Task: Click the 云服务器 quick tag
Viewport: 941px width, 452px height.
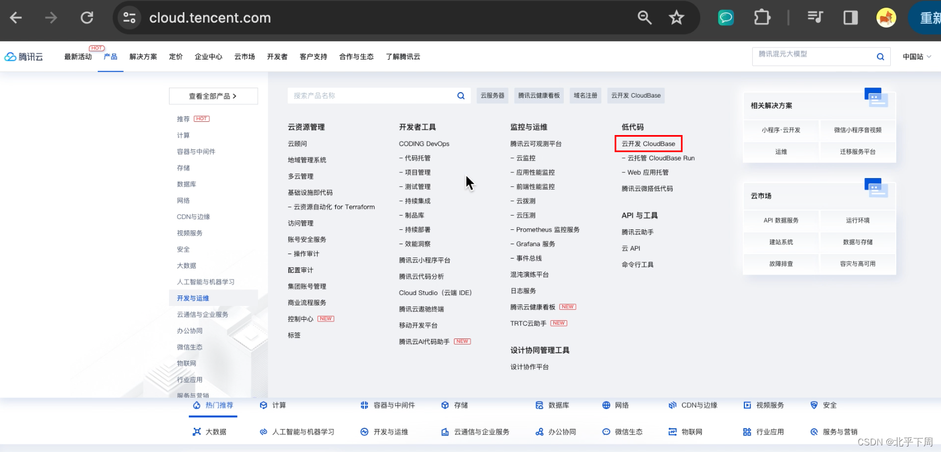Action: click(x=493, y=95)
